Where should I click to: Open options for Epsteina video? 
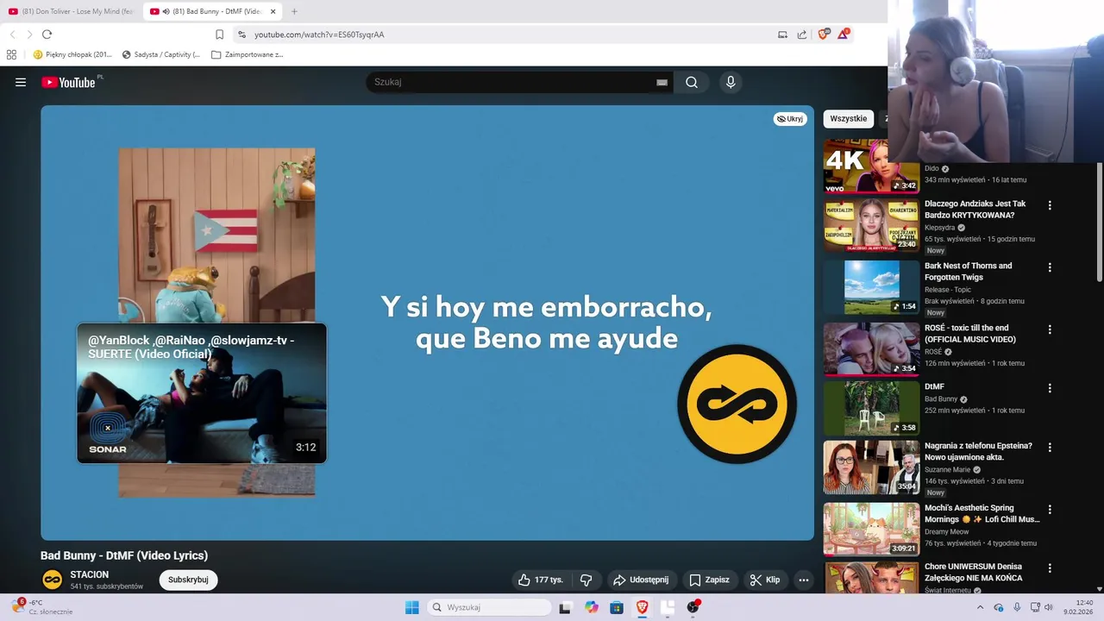coord(1050,448)
